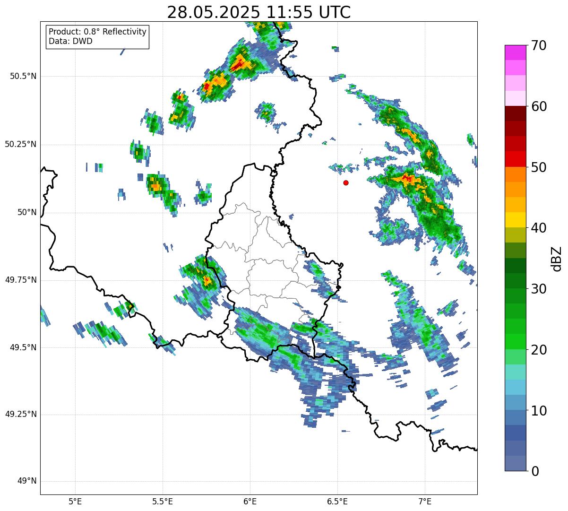Click the yellow 40 dBZ colorbar band
Screen dimensions: 568x511
coord(515,220)
